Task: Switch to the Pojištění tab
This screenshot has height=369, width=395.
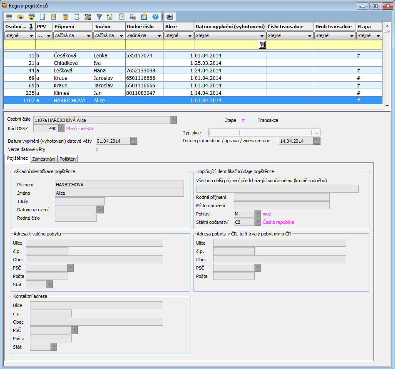Action: point(68,159)
